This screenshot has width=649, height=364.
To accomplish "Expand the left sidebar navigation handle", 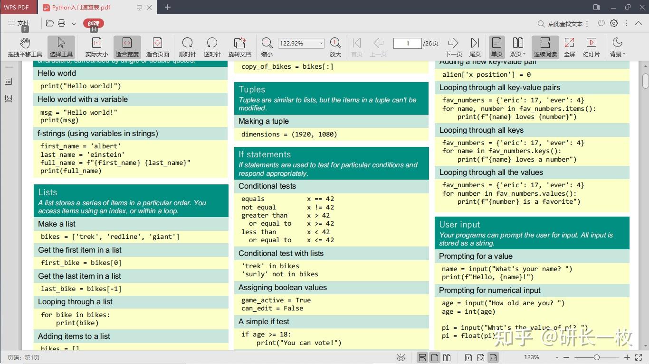I will coord(9,67).
